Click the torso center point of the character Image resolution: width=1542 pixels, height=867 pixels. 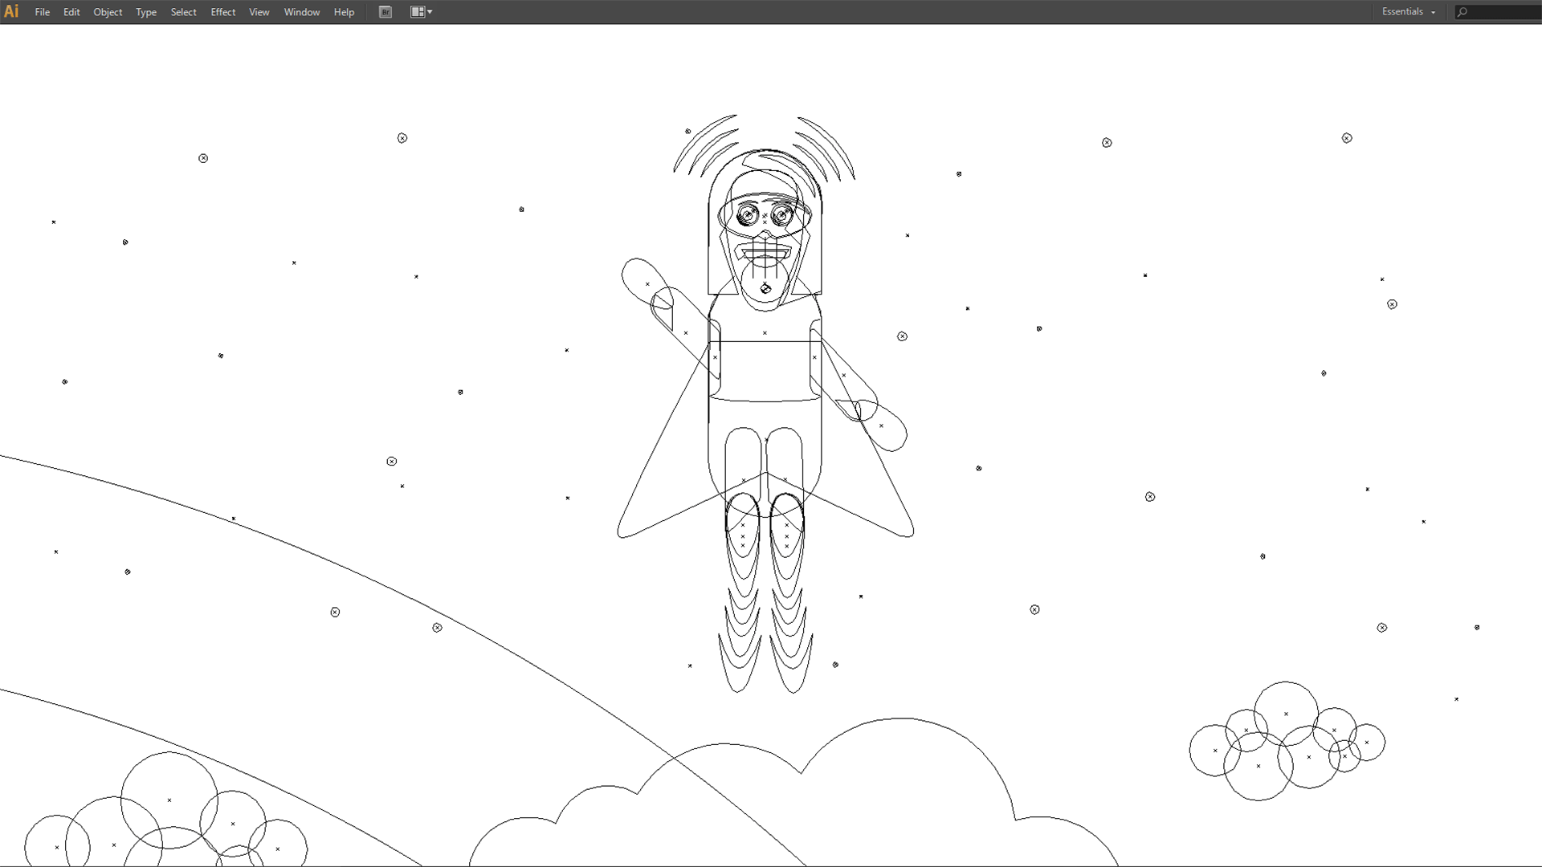[765, 332]
